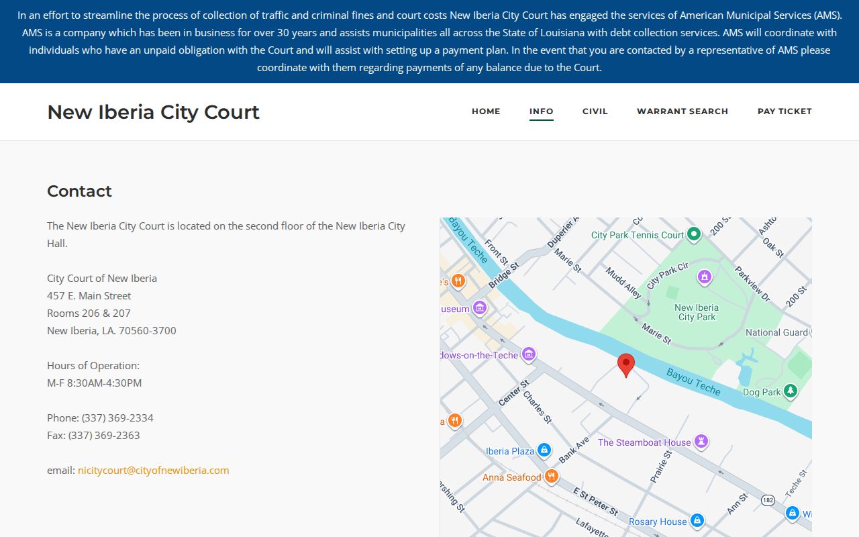
Task: Click the restaurant marker icon left of Center St
Action: [454, 421]
